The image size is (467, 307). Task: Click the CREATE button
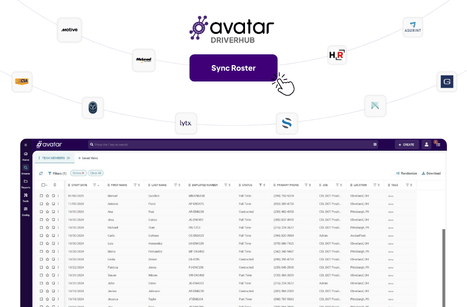407,145
